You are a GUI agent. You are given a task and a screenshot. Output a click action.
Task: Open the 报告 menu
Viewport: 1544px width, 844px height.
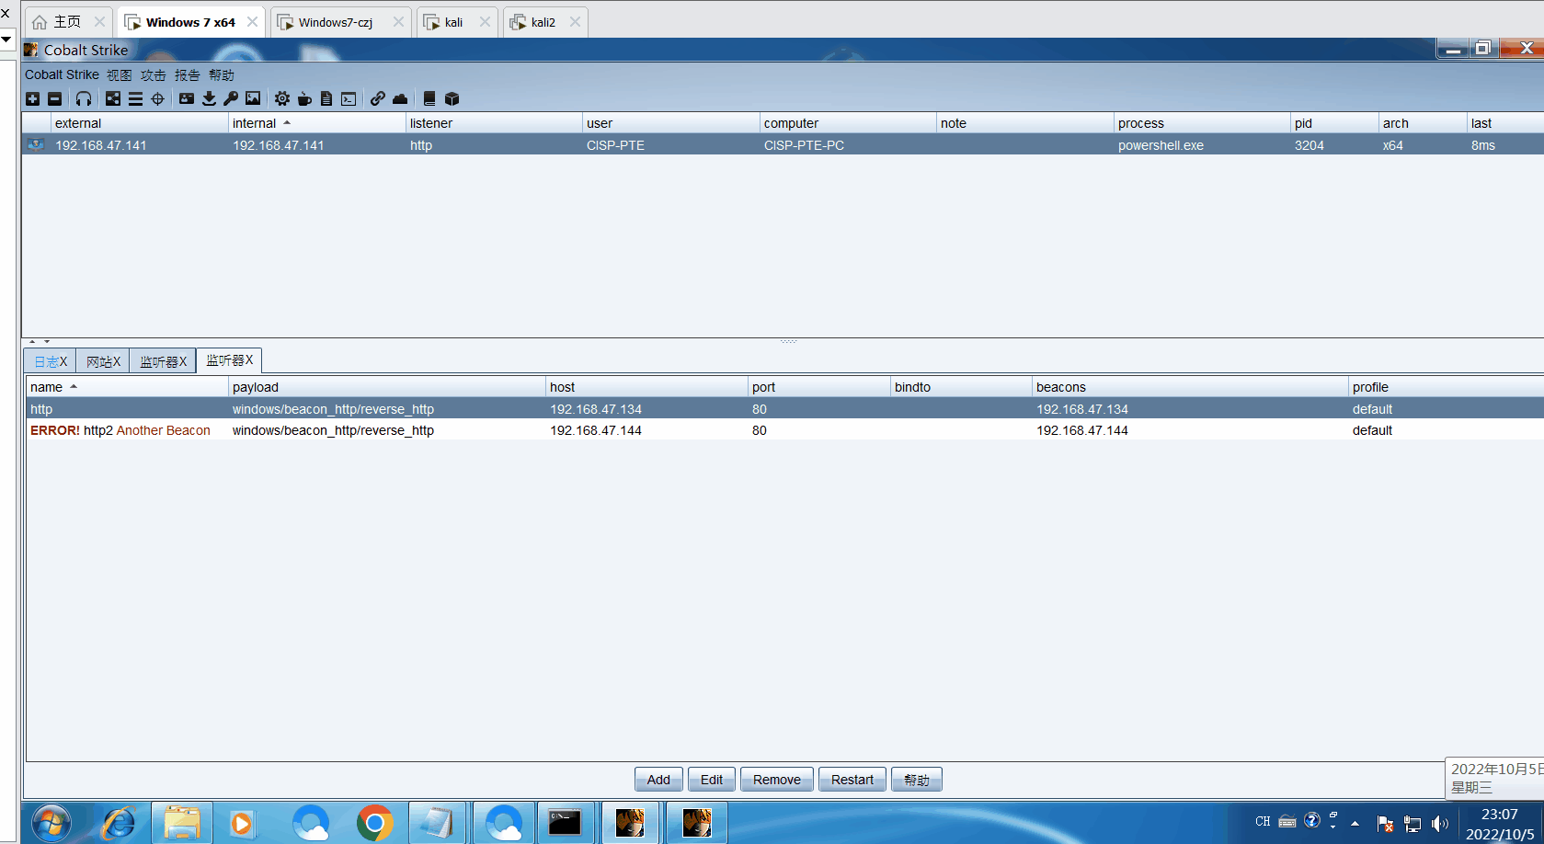[188, 75]
